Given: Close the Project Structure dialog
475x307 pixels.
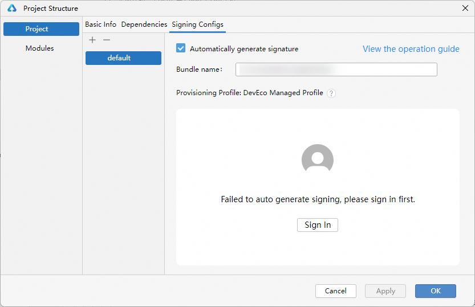Looking at the screenshot, I should [464, 9].
